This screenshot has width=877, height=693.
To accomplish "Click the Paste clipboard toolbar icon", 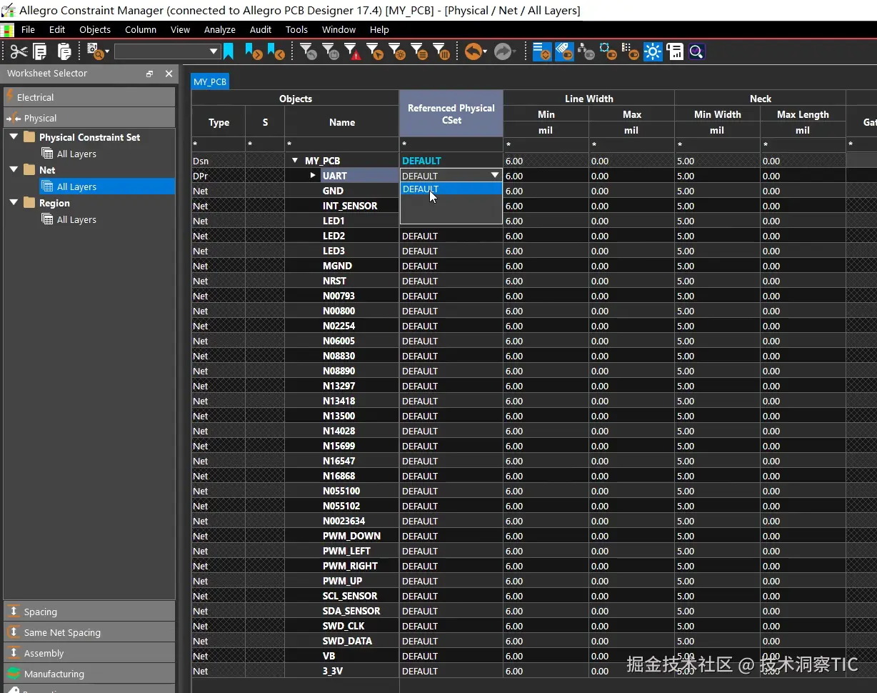I will click(x=64, y=51).
